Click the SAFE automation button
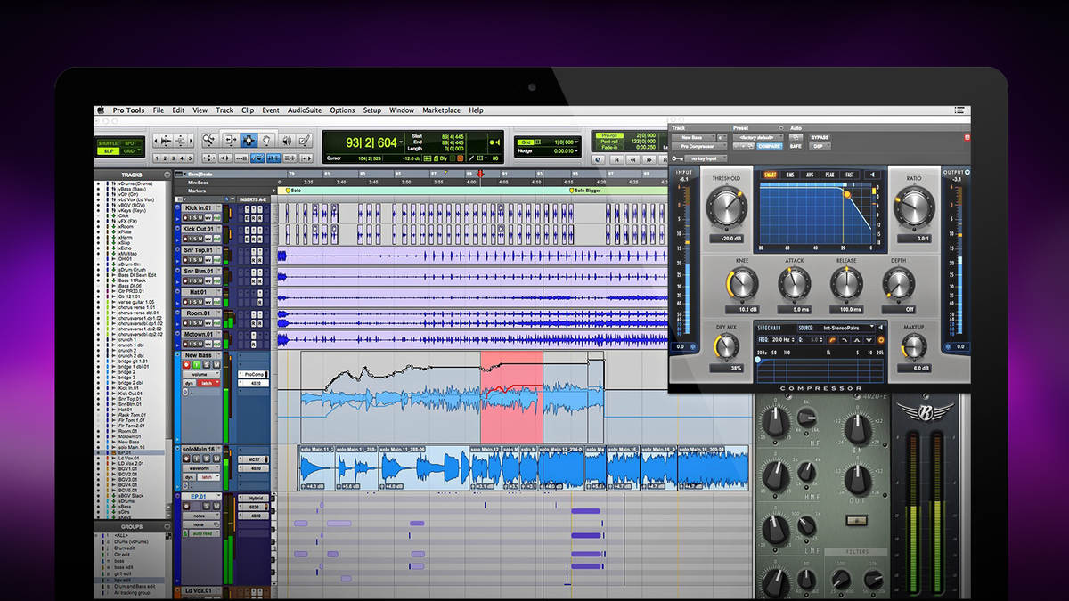This screenshot has width=1069, height=601. (x=796, y=146)
